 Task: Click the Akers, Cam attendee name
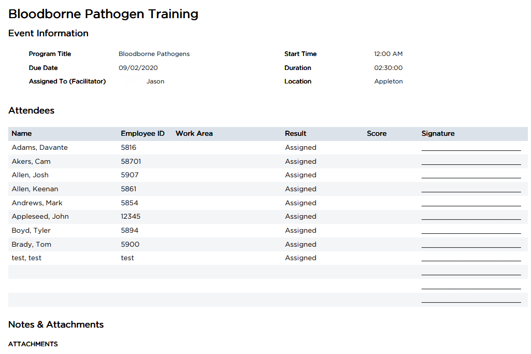pos(31,162)
